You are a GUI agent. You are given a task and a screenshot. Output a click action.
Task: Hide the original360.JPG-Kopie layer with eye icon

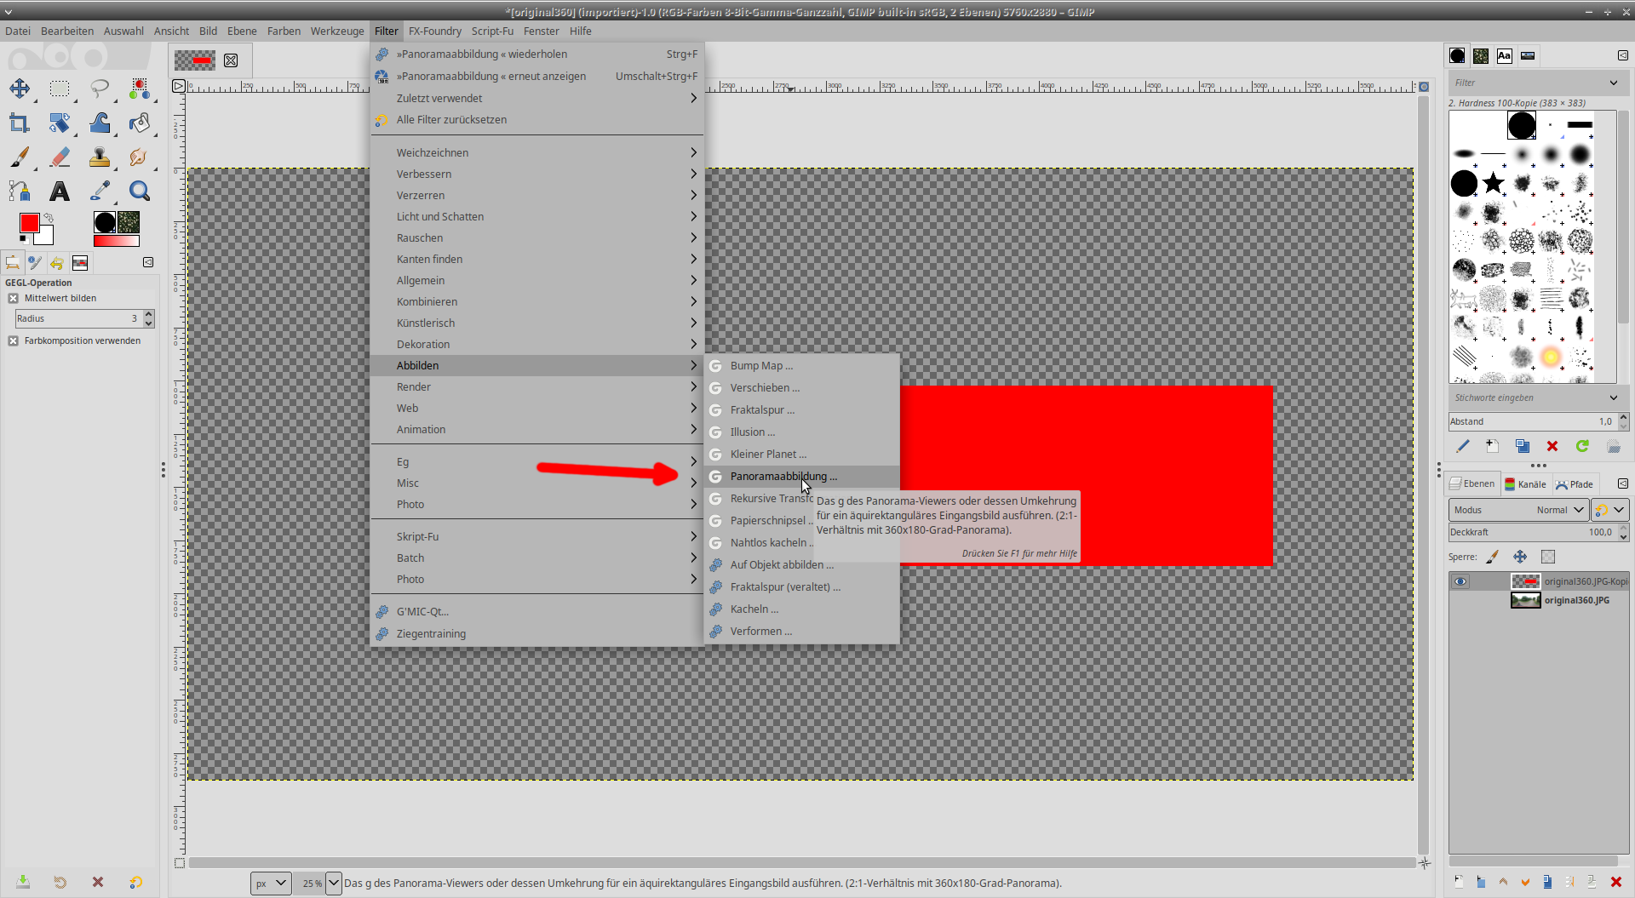pos(1460,581)
